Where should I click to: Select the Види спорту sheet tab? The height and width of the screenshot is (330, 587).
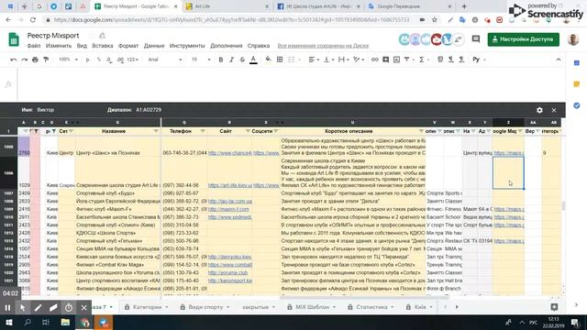coord(205,307)
